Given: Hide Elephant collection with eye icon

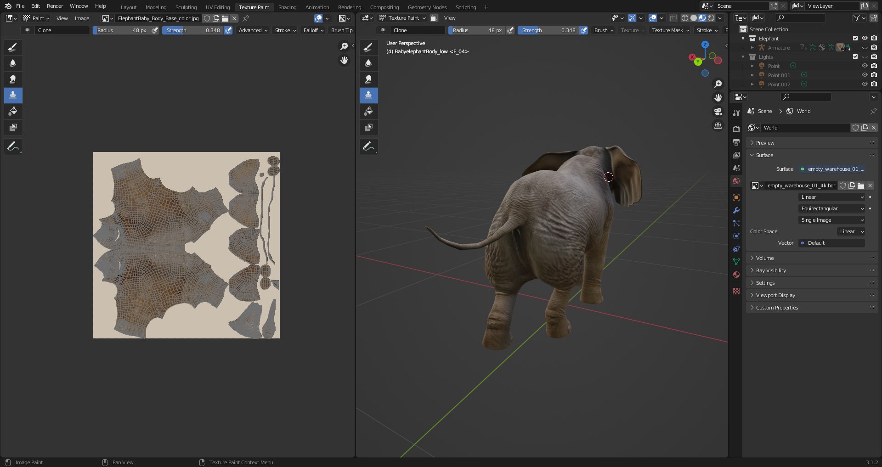Looking at the screenshot, I should click(x=865, y=39).
